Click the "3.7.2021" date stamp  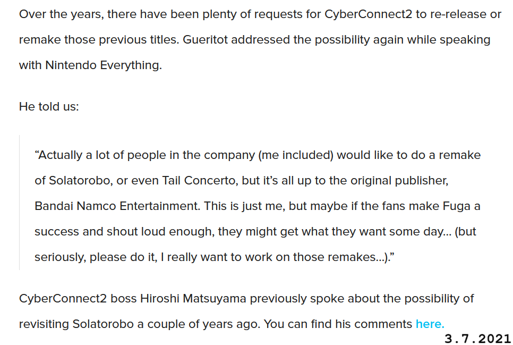click(x=477, y=339)
